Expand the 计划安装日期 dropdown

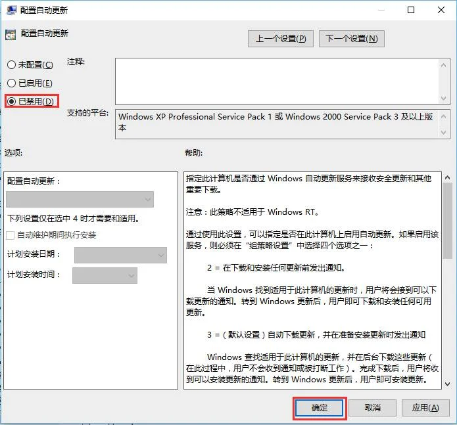120,255
